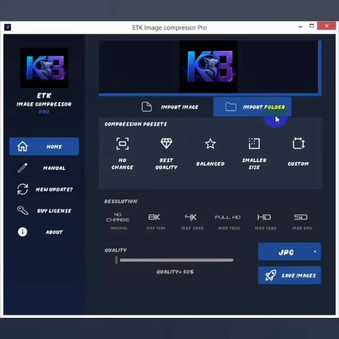
Task: Click the pencil Manual icon
Action: point(23,168)
